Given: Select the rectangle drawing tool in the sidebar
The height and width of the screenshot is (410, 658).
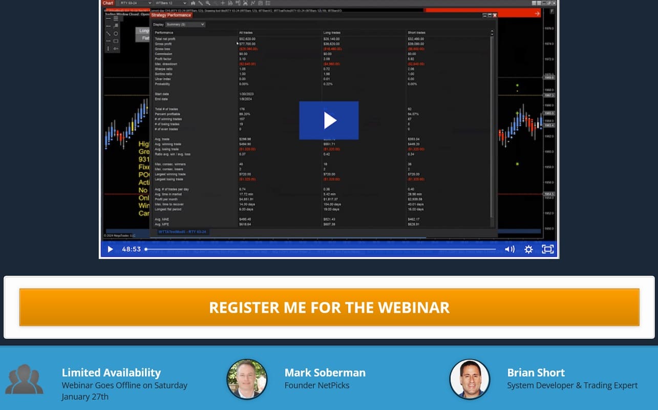Looking at the screenshot, I should [116, 41].
